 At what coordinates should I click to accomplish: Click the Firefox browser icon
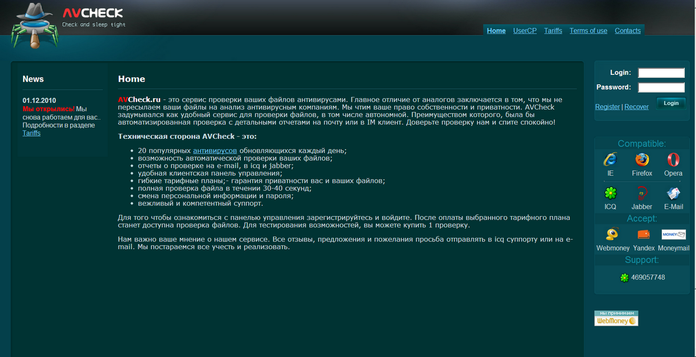tap(642, 160)
